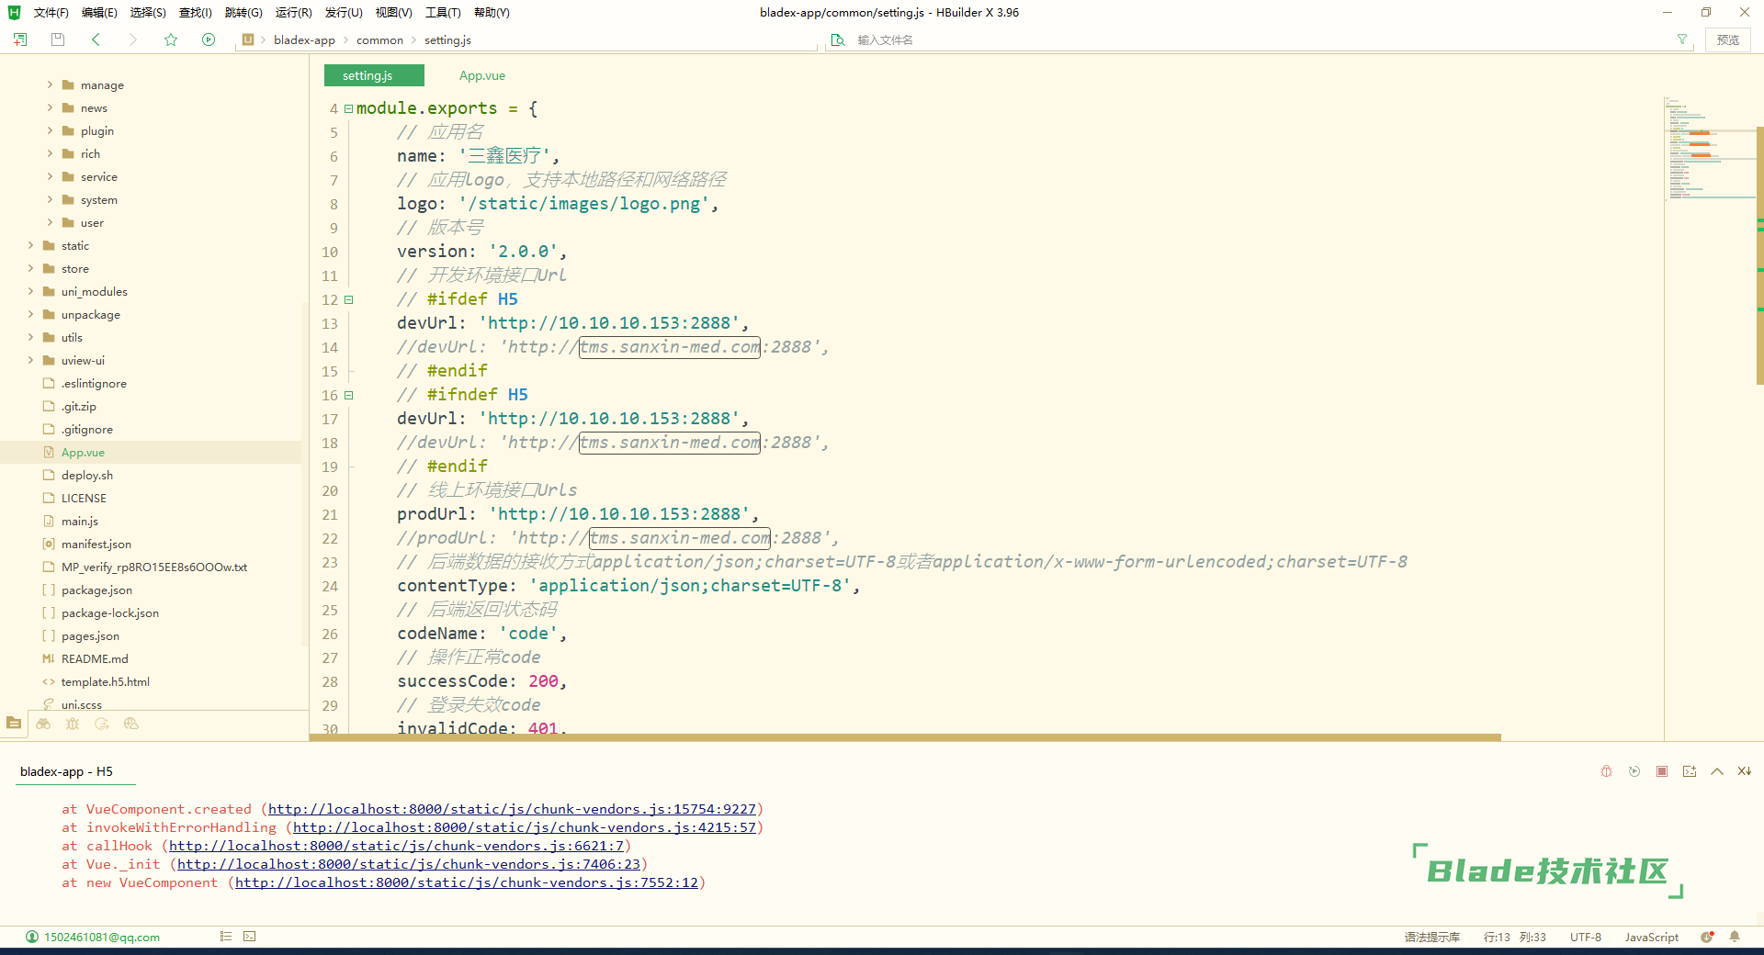
Task: Open the 编辑(E) menu
Action: click(99, 12)
